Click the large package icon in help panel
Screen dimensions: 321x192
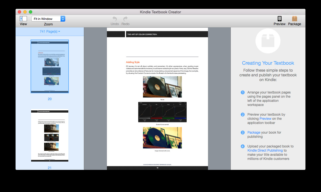[x=268, y=41]
